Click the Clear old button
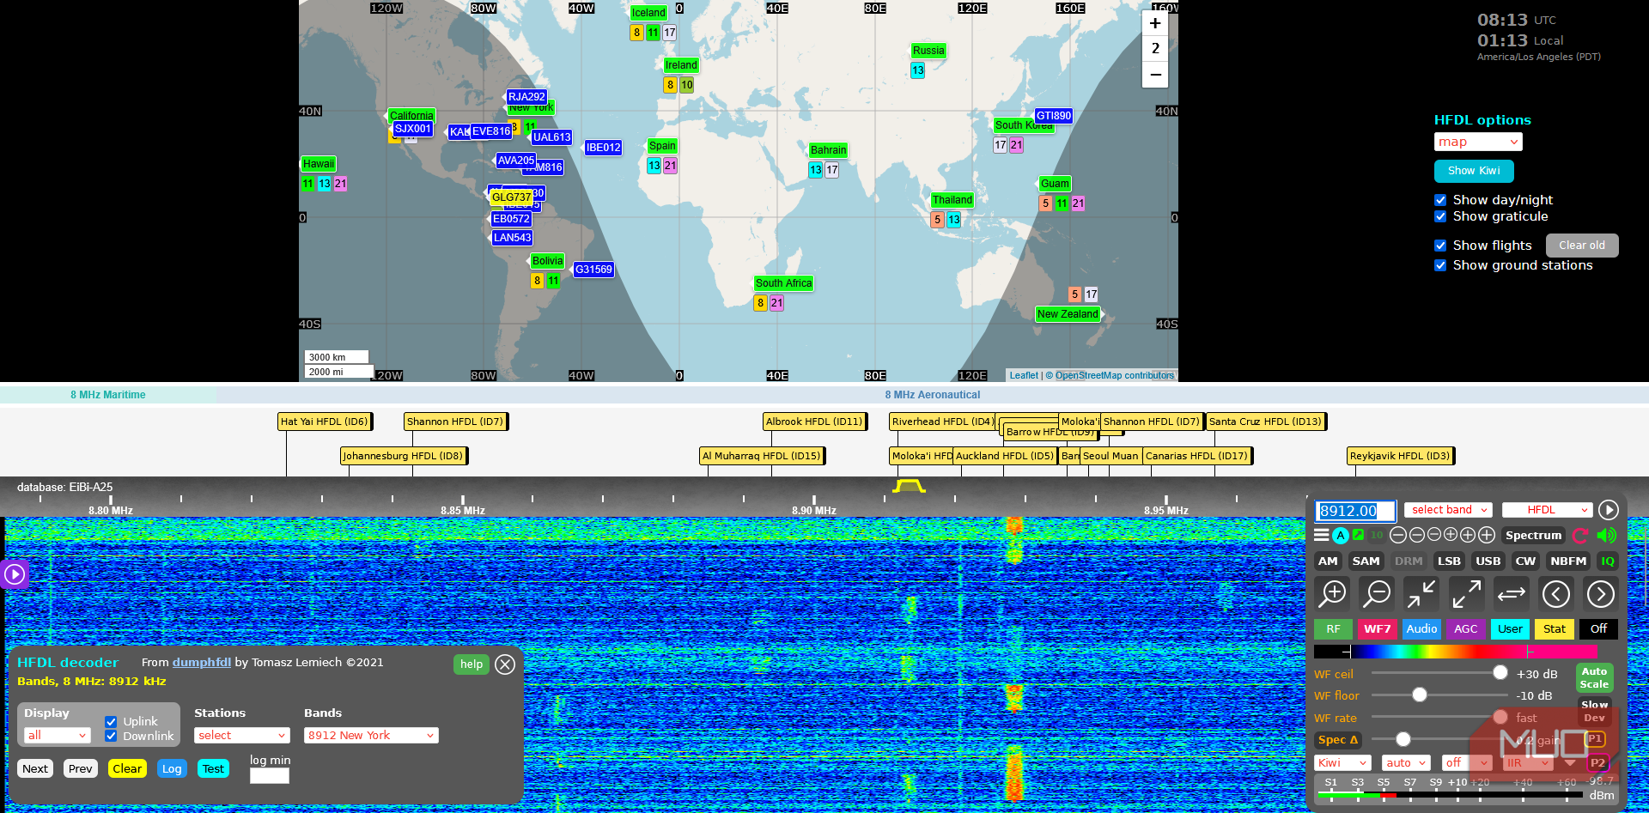The image size is (1649, 813). (1582, 246)
